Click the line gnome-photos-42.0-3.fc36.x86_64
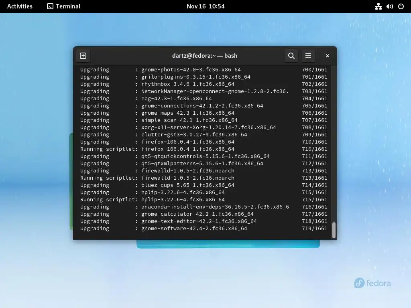 click(191, 70)
